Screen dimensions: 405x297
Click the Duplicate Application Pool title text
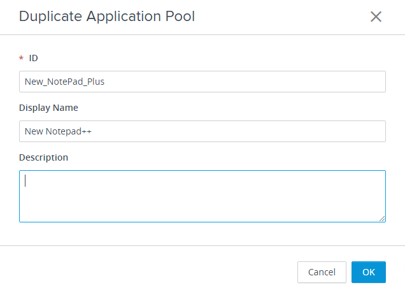point(107,17)
